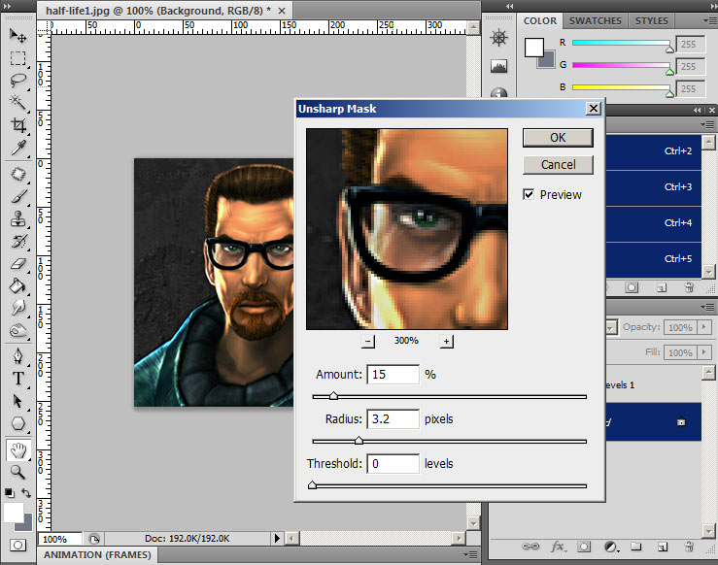Select the Type tool
Viewport: 718px width, 565px height.
pyautogui.click(x=17, y=379)
